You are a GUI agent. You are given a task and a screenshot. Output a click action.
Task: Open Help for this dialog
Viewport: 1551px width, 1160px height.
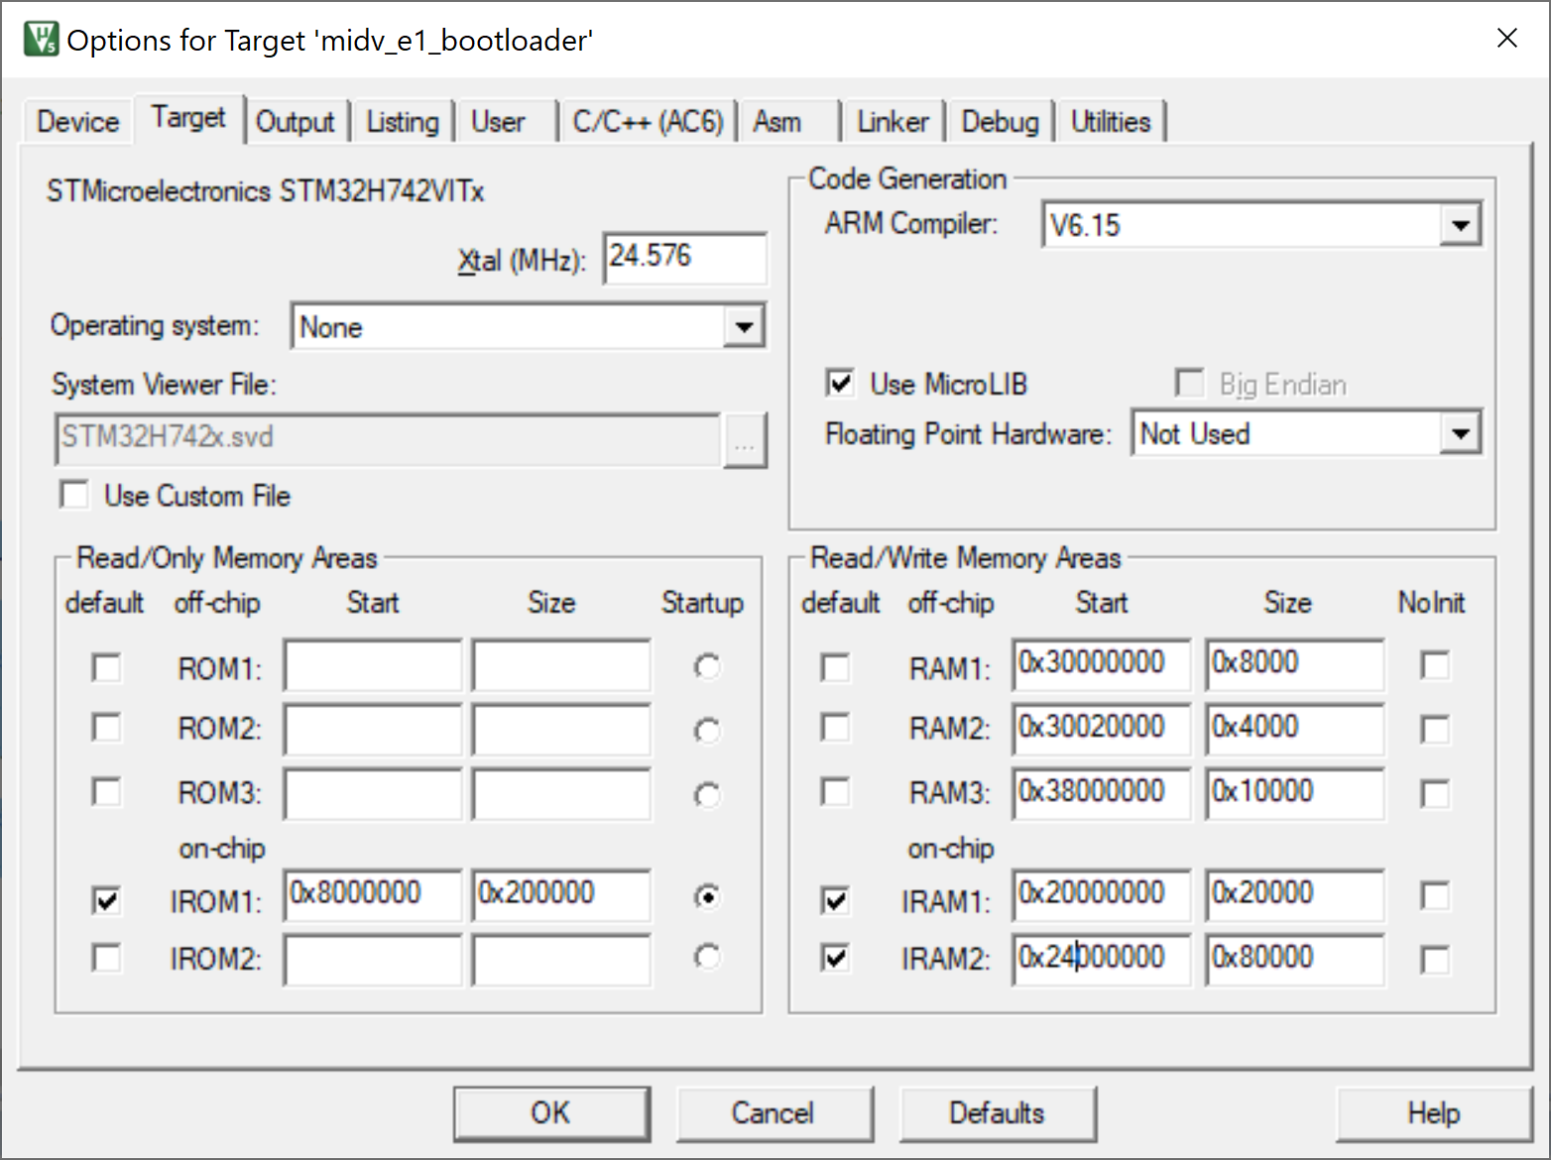1434,1112
